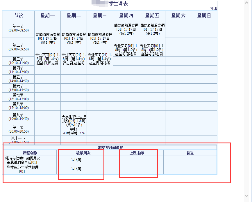Click the 备注 column header
The width and height of the screenshot is (252, 204).
[x=190, y=153]
